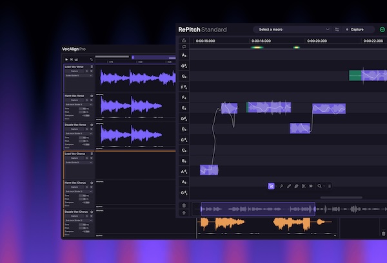Select the pencil tool in RePitch

(289, 186)
